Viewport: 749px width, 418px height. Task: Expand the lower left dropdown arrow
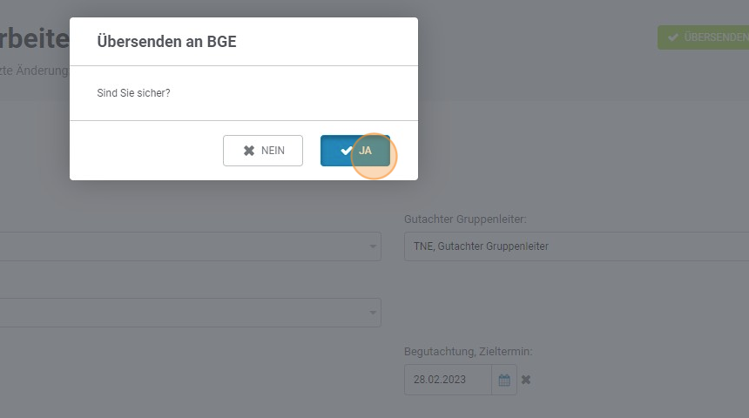[x=373, y=313]
